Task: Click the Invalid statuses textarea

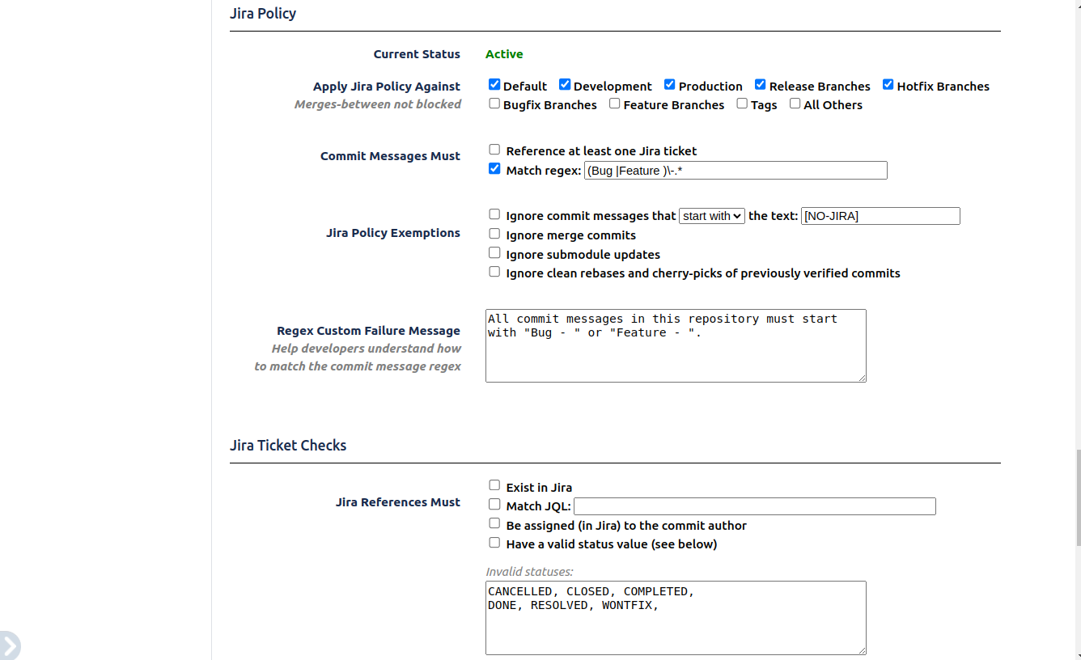Action: 676,617
